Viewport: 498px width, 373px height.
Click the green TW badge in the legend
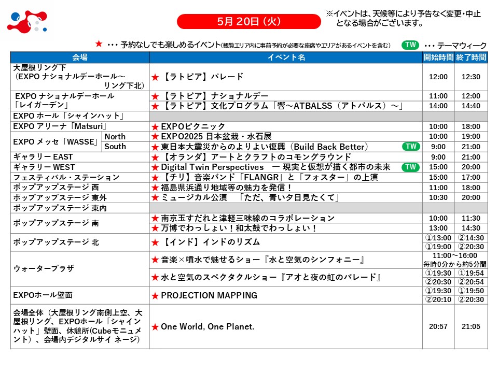[410, 45]
